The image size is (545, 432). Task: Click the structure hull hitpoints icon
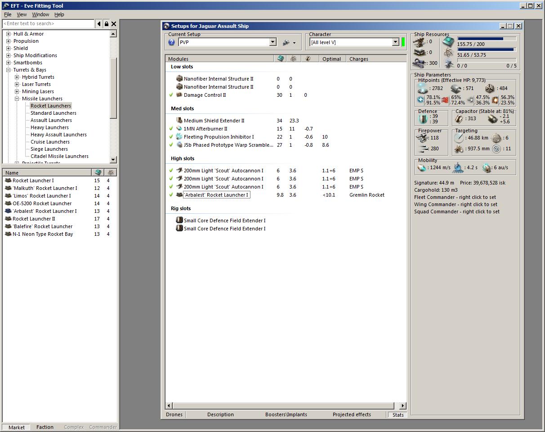490,89
